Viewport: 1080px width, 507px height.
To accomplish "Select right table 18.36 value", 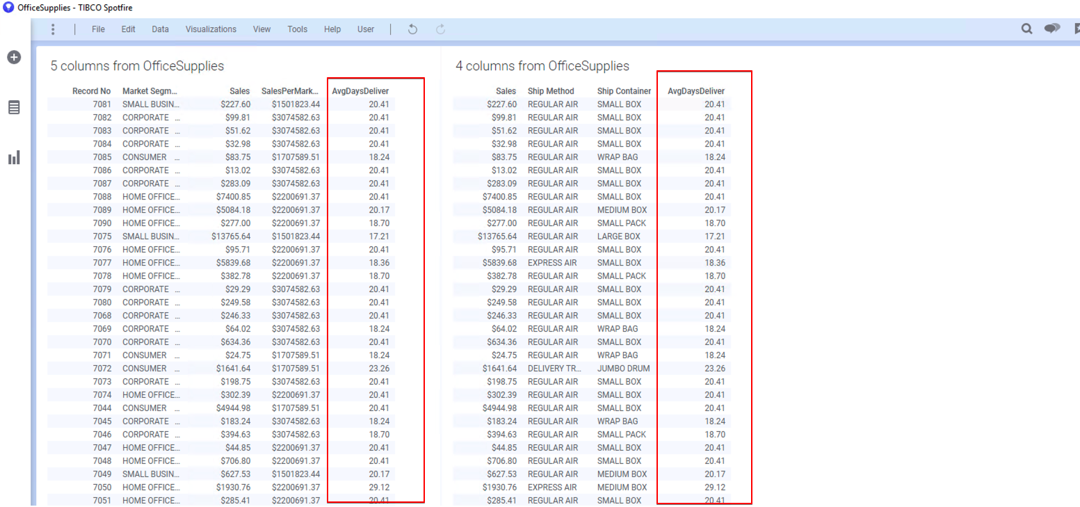I will pyautogui.click(x=715, y=263).
